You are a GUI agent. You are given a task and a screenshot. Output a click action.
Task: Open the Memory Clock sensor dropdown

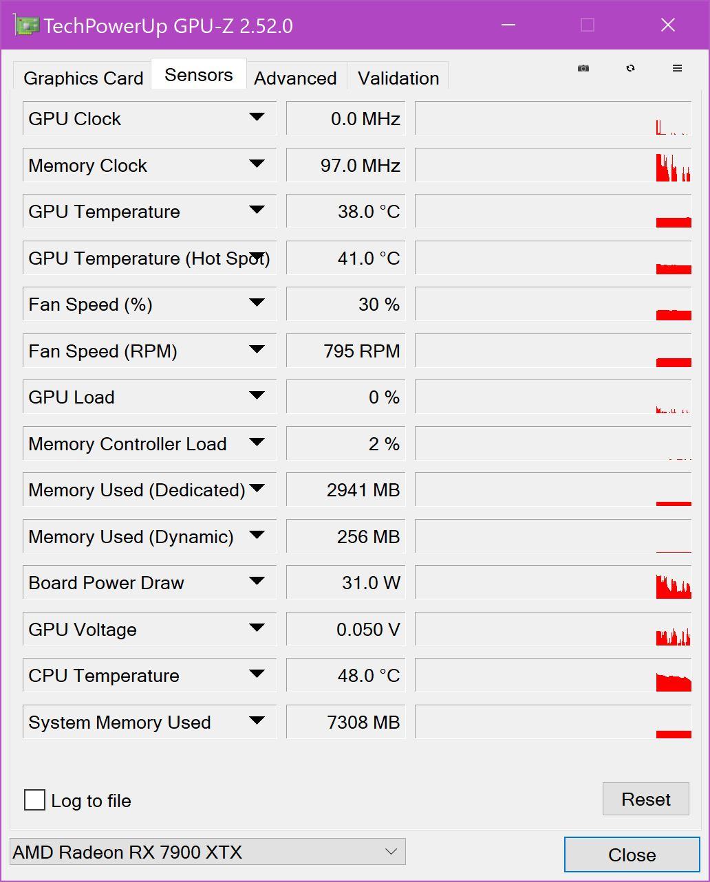tap(257, 165)
